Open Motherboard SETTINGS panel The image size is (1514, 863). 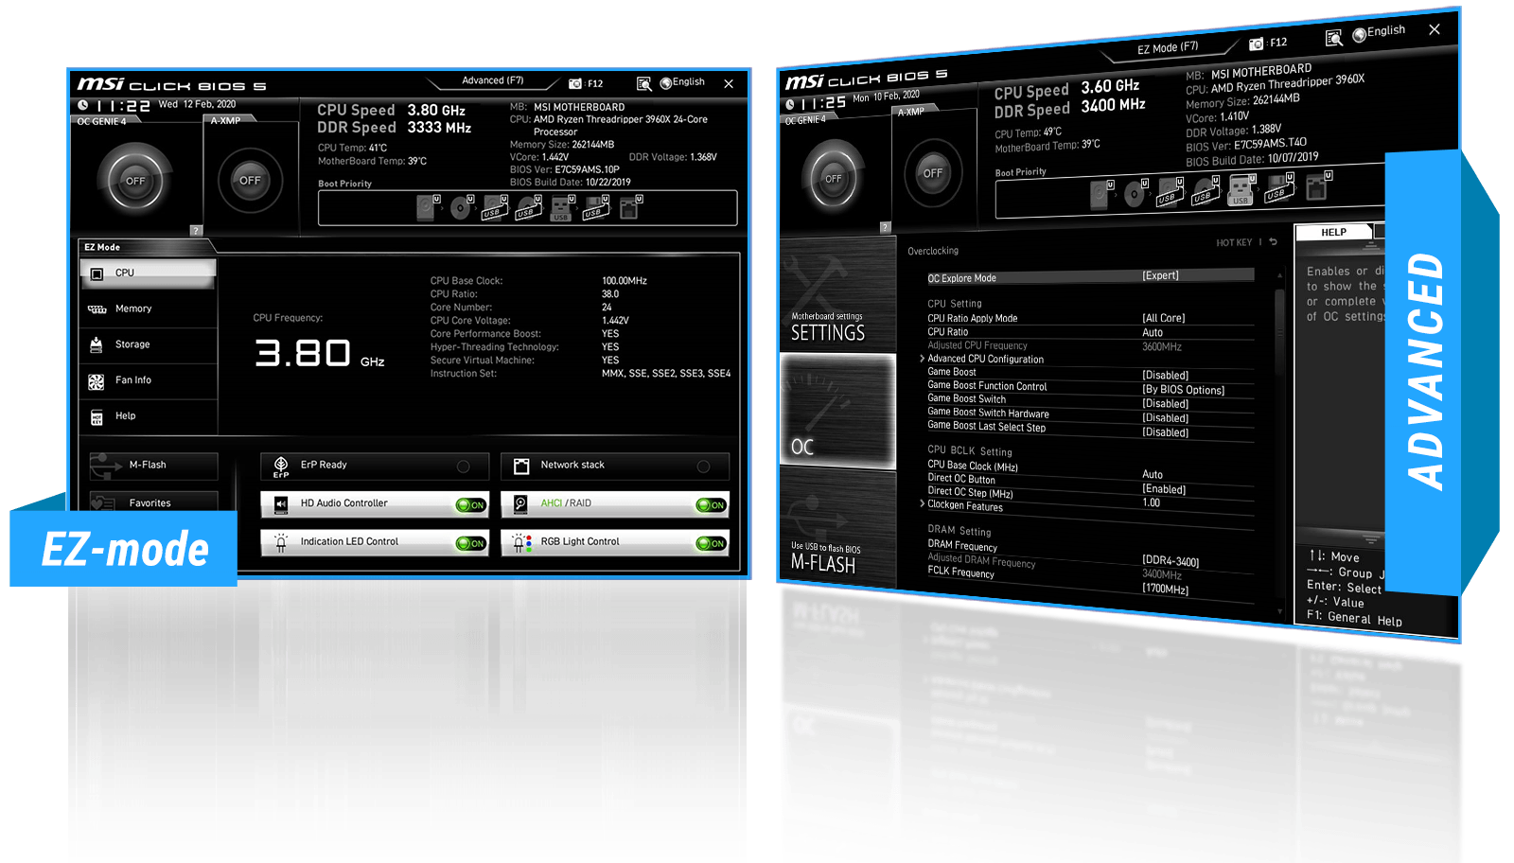pos(837,294)
